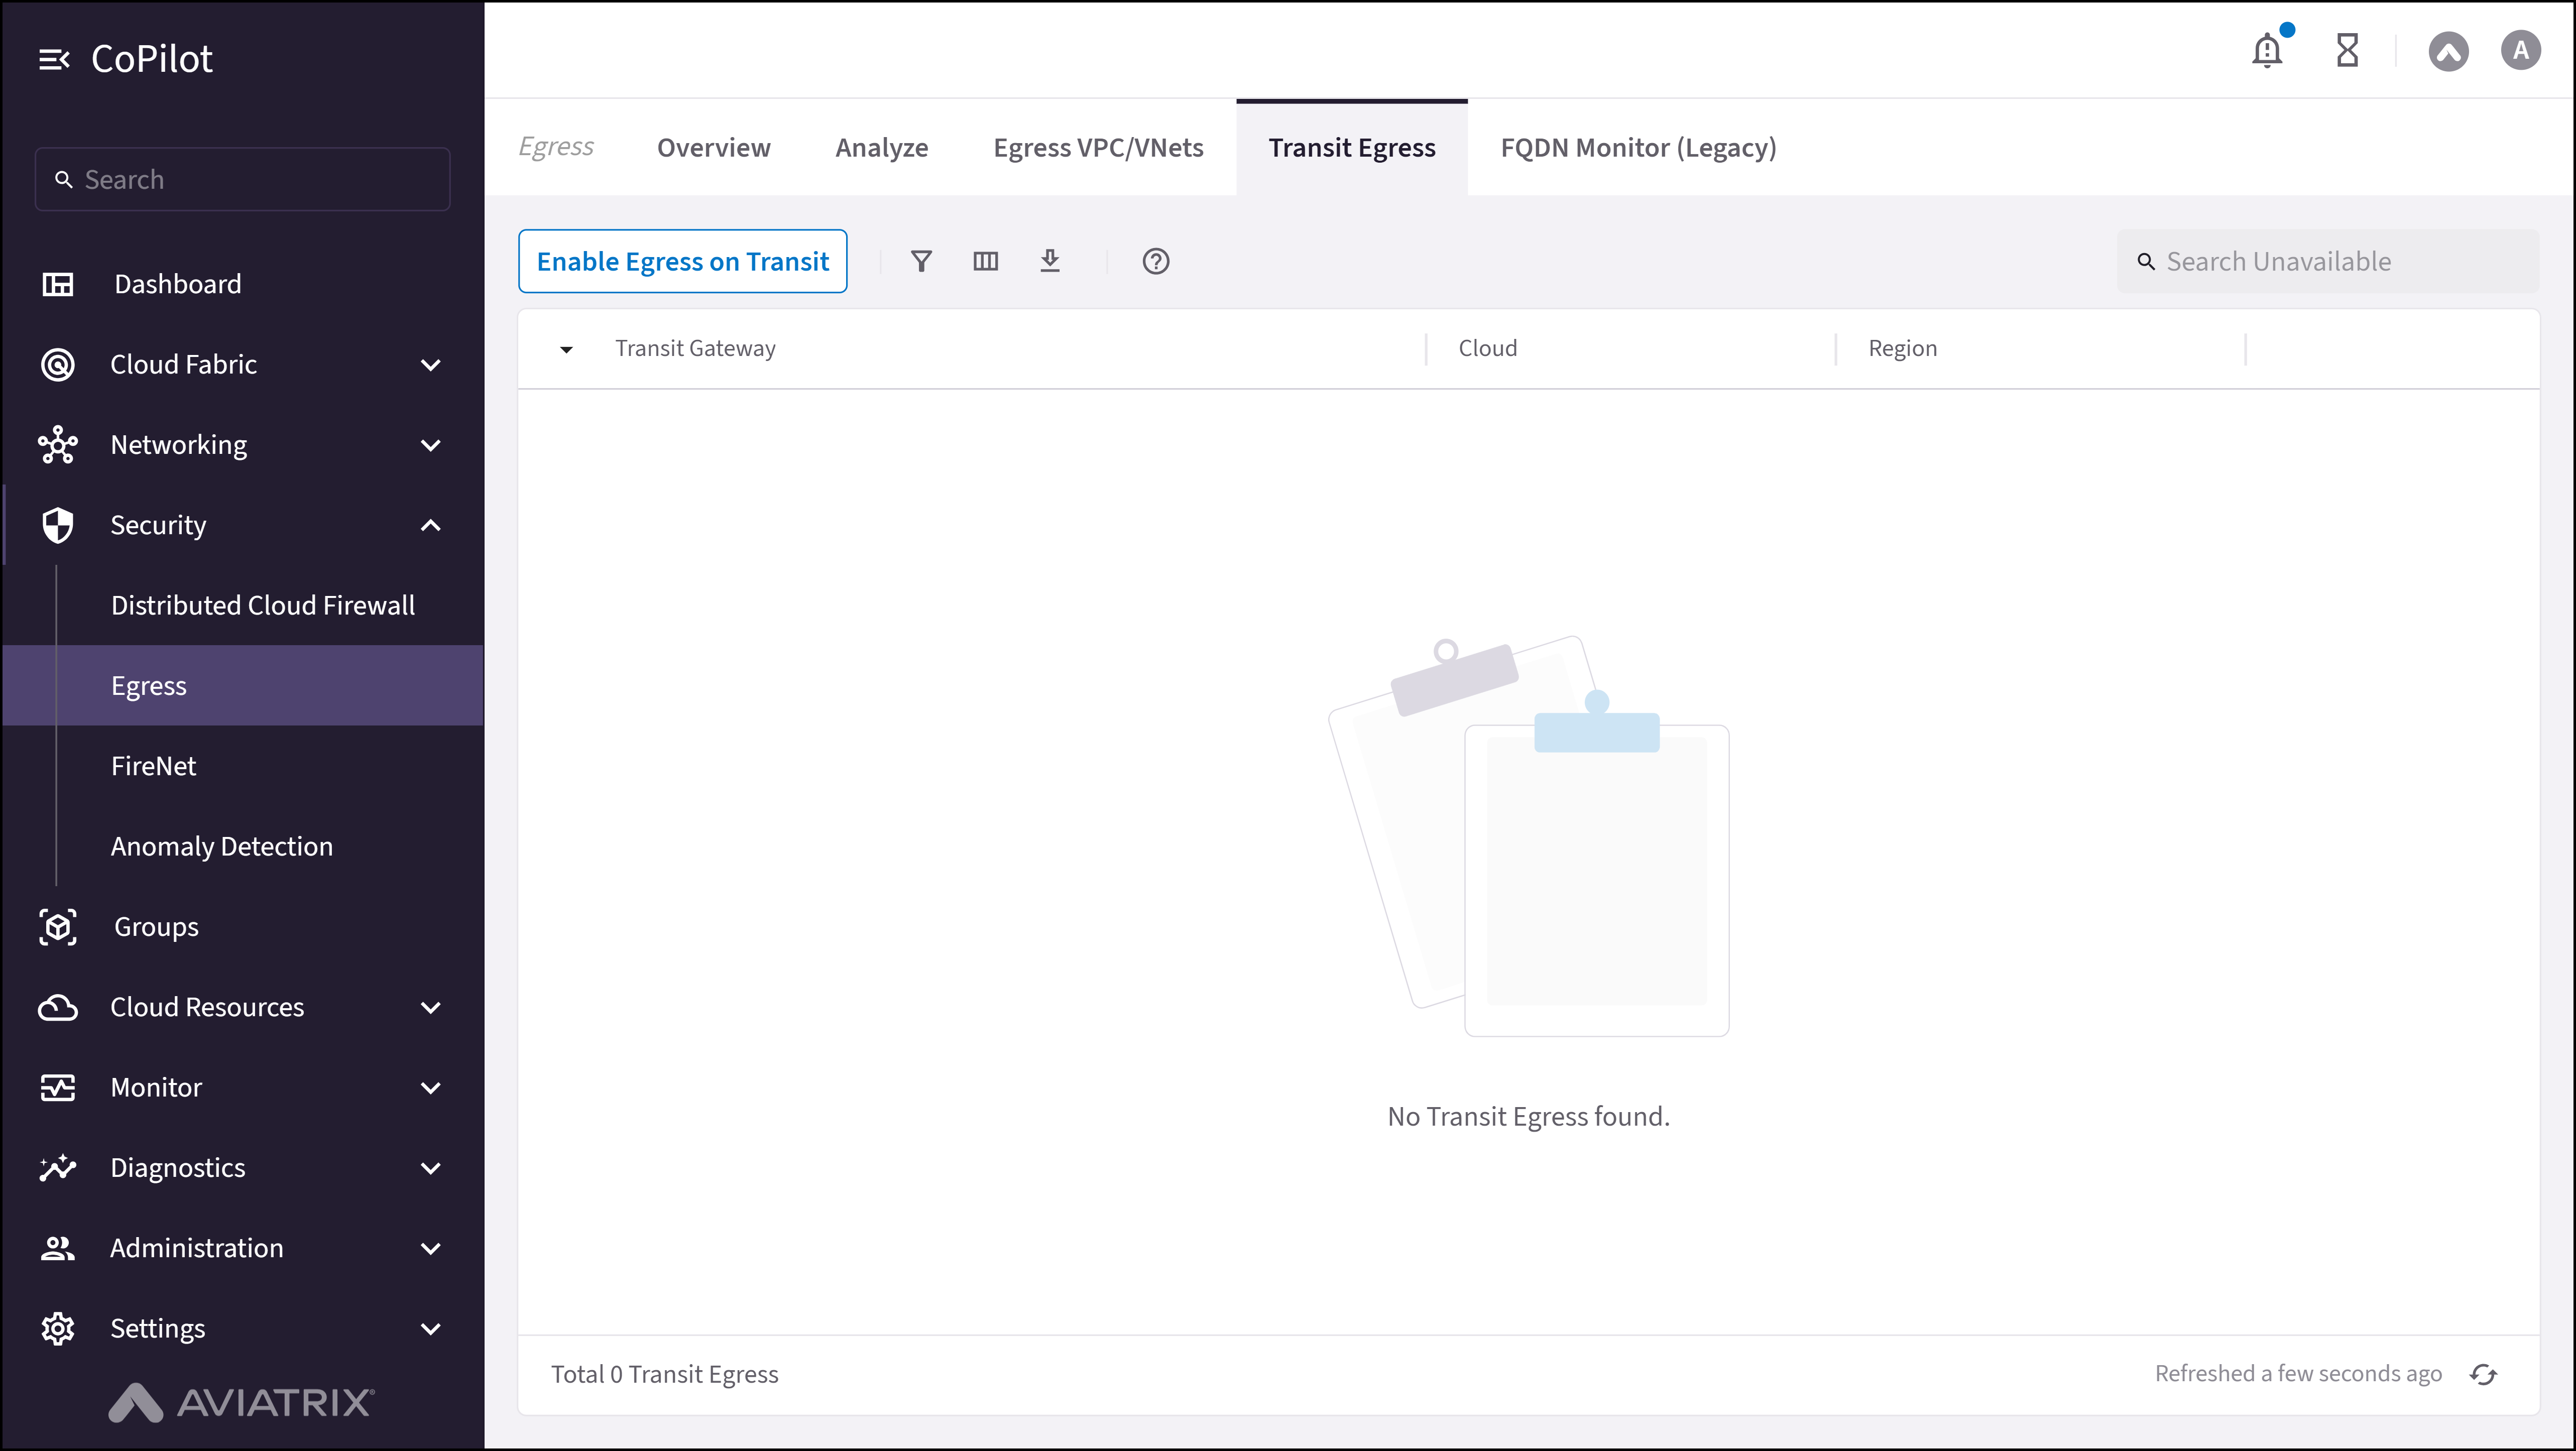Image resolution: width=2576 pixels, height=1451 pixels.
Task: Click the download export icon
Action: (1049, 261)
